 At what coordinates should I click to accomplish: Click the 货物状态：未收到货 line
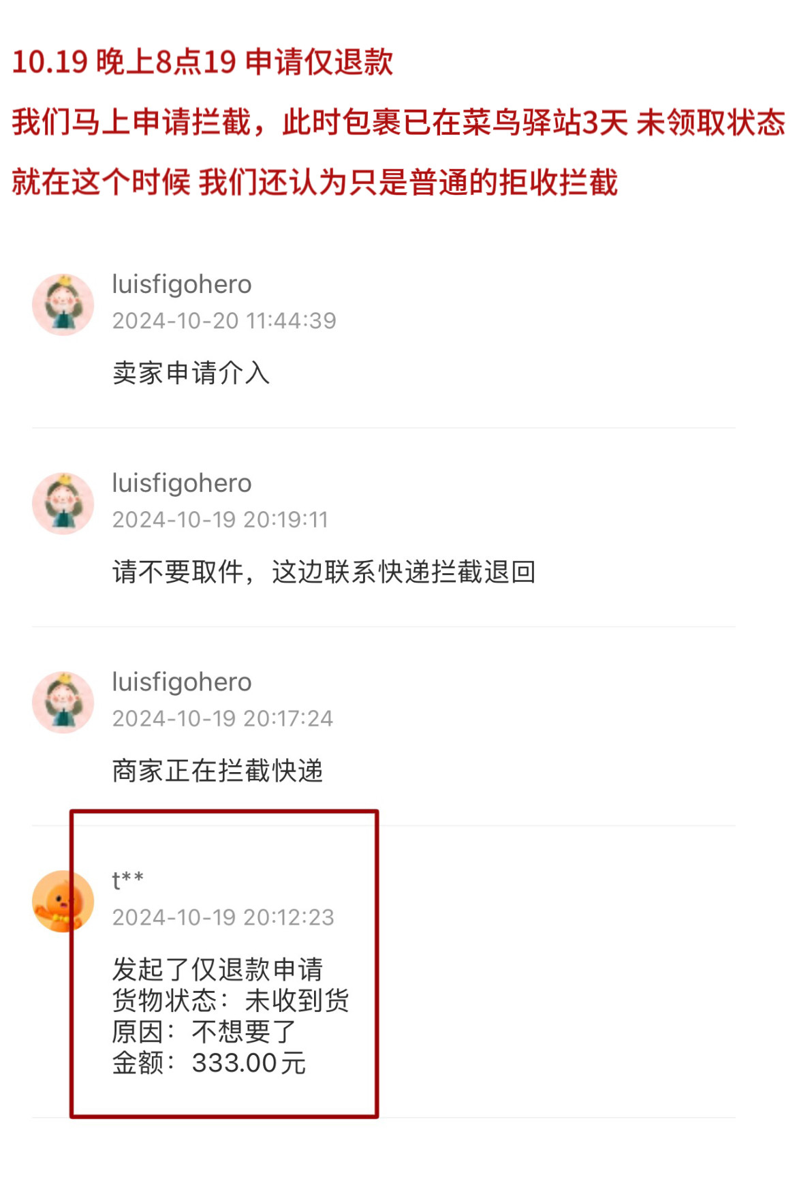(231, 1000)
